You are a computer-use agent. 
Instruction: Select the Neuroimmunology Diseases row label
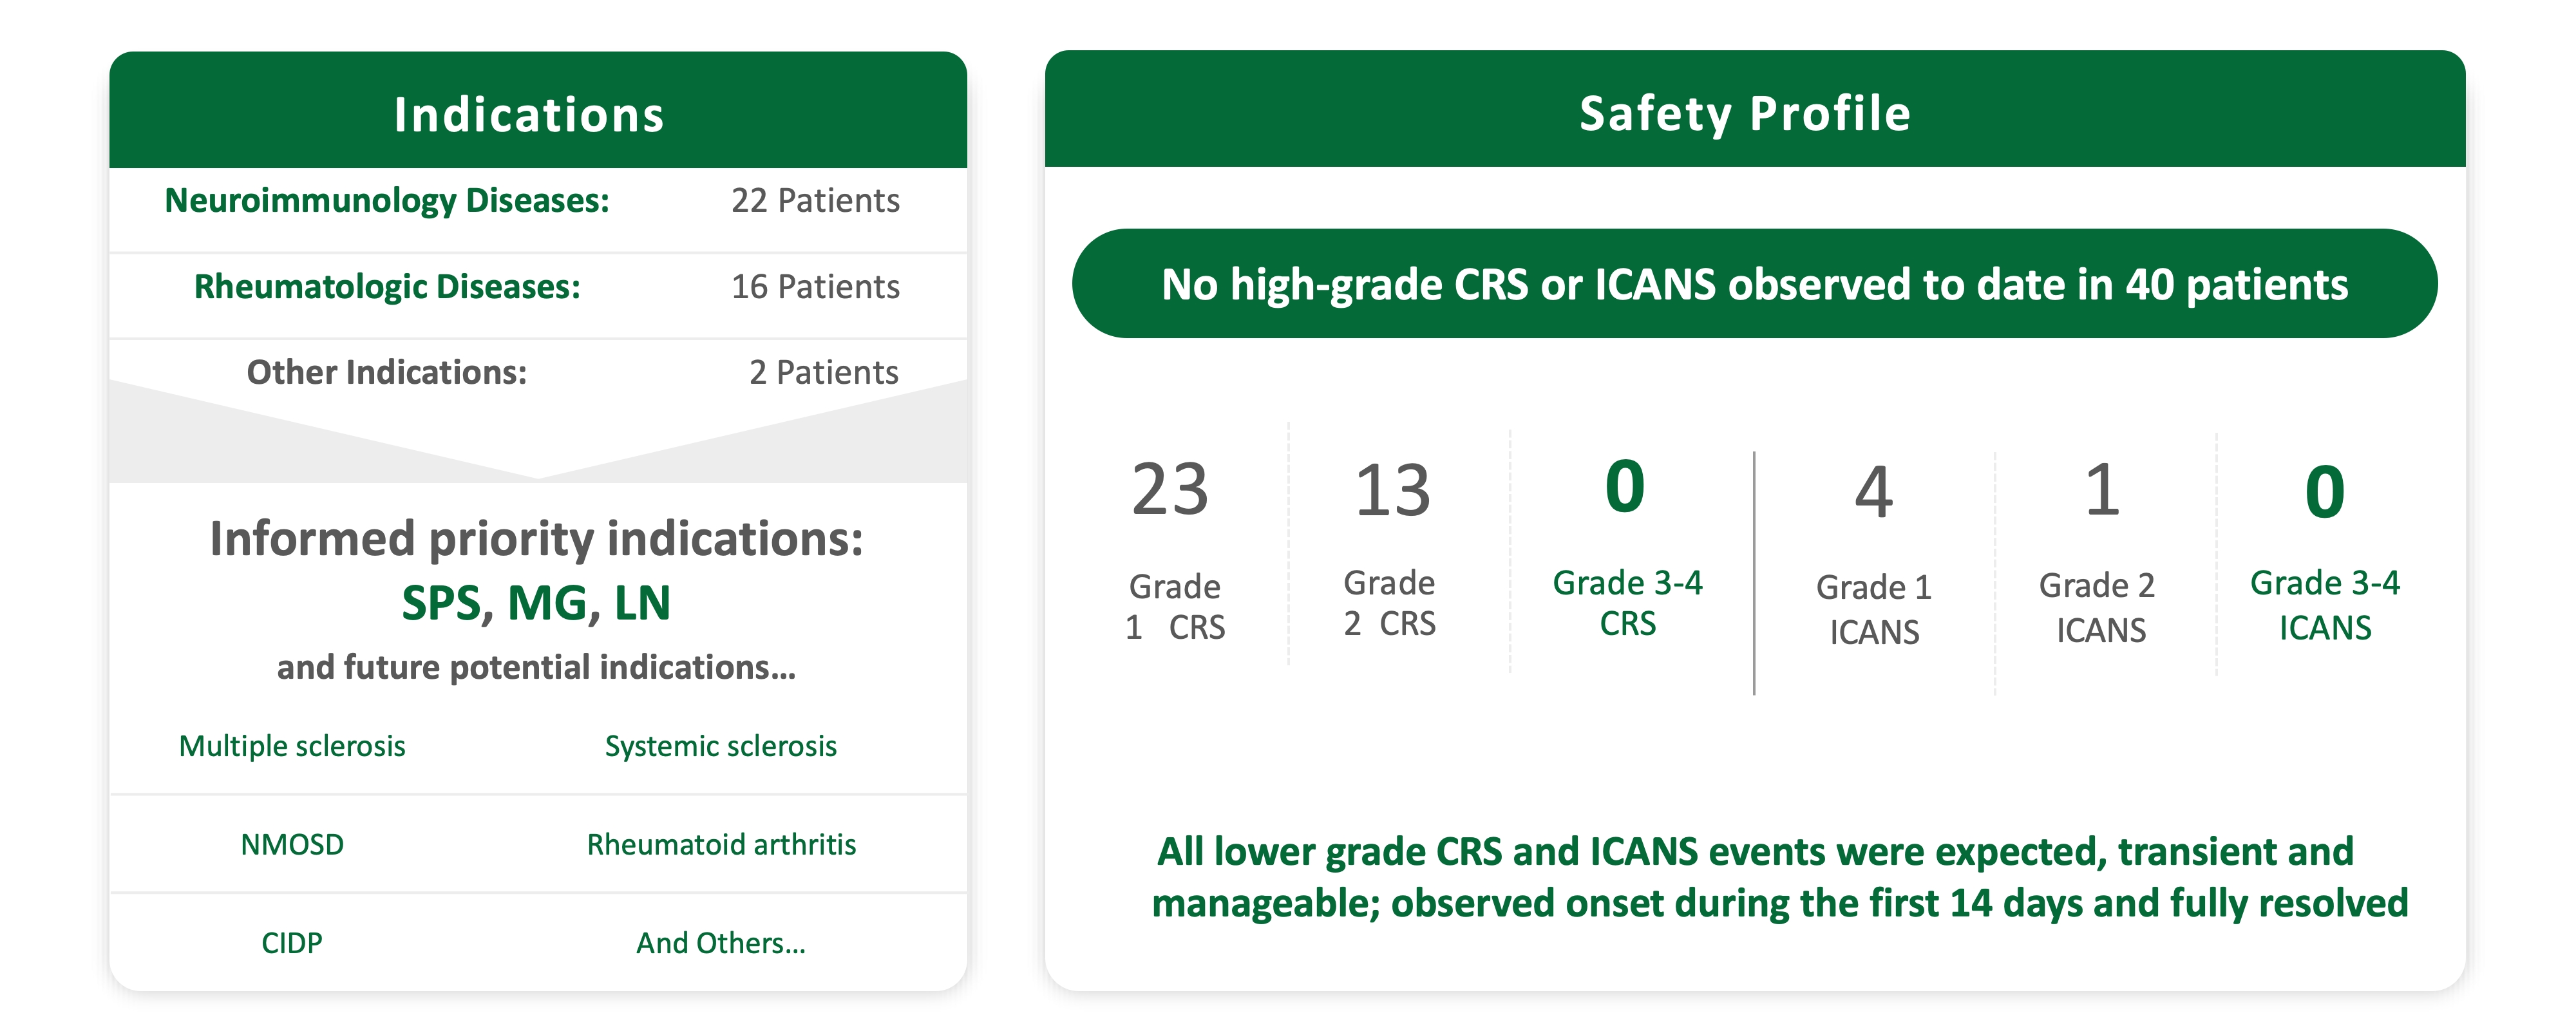[x=387, y=201]
